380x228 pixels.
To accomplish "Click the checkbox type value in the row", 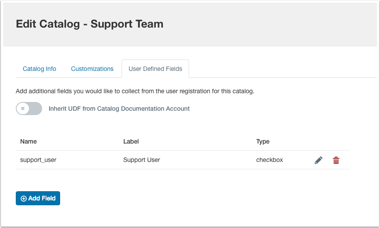I will pos(269,160).
